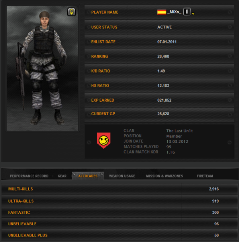Click the Spain flag beside player name
The width and height of the screenshot is (239, 242).
click(162, 12)
